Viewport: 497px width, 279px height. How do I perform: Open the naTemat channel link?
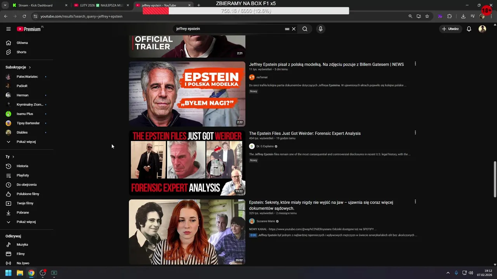click(x=262, y=77)
